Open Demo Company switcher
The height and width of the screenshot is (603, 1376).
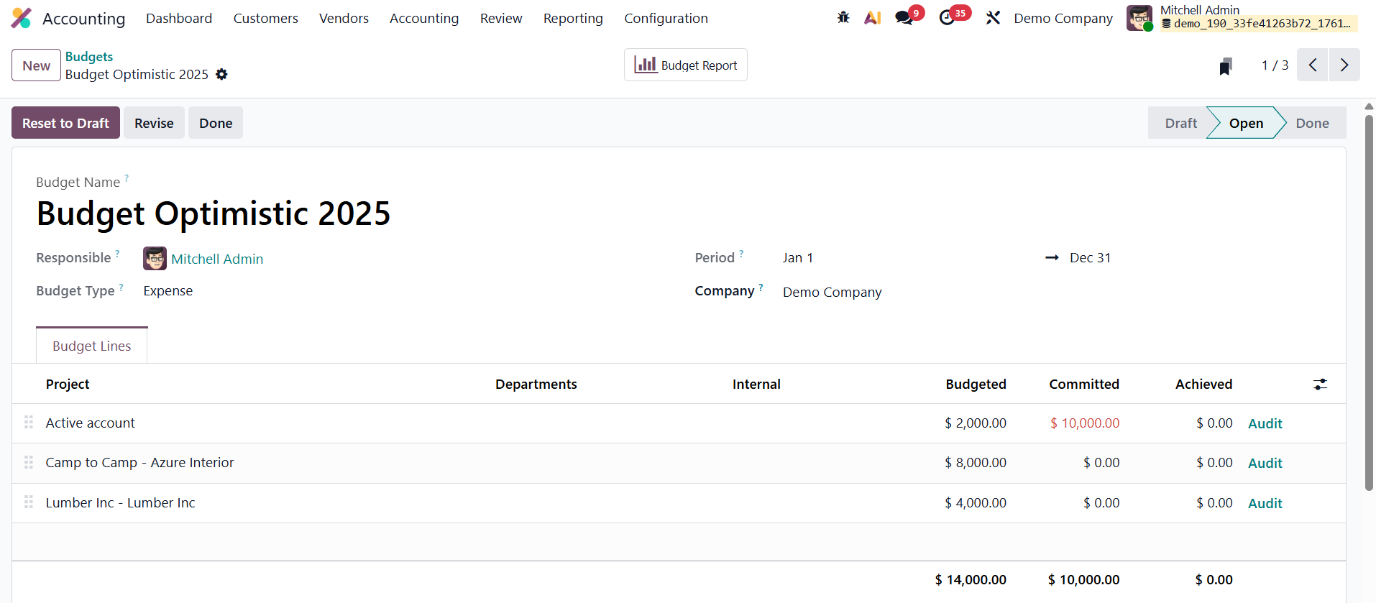(x=1063, y=18)
